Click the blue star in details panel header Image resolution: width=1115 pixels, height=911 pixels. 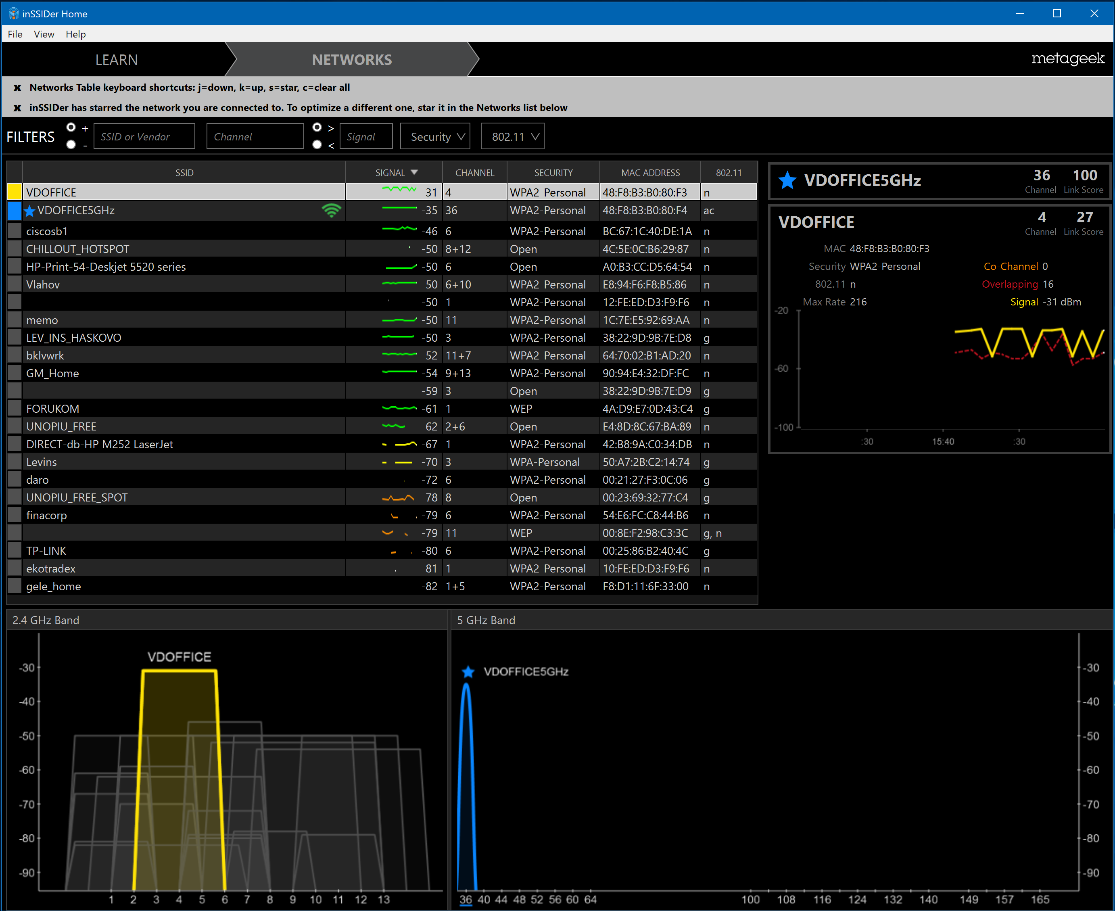point(787,180)
